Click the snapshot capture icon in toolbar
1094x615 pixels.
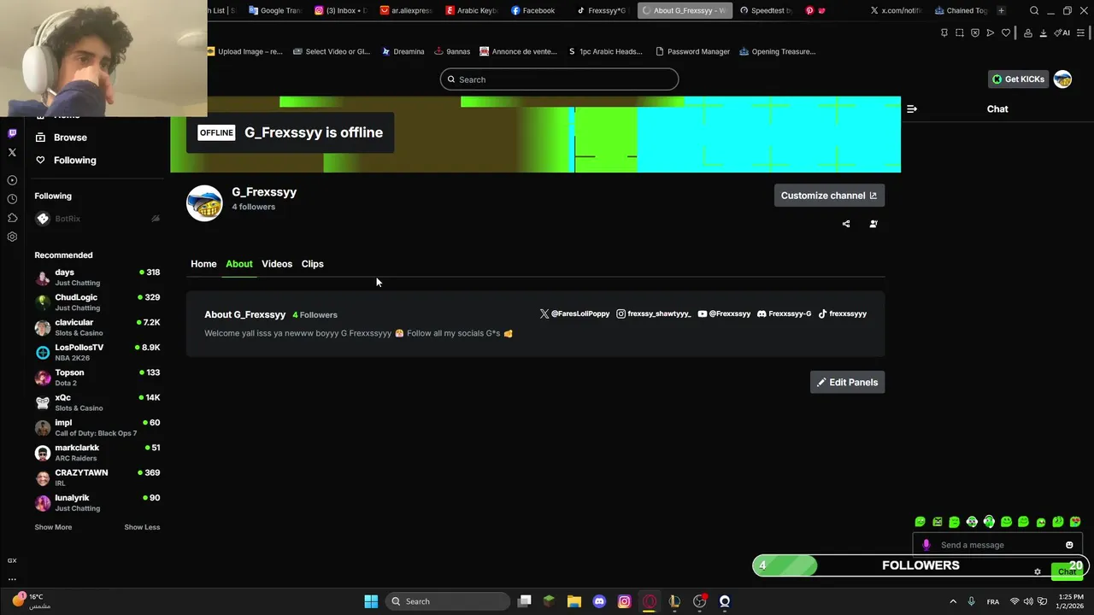click(x=960, y=32)
